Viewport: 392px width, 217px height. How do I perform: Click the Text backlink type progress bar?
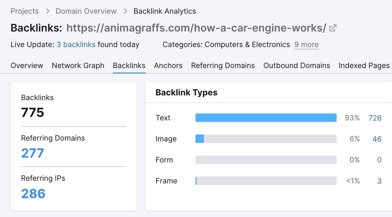click(x=266, y=118)
